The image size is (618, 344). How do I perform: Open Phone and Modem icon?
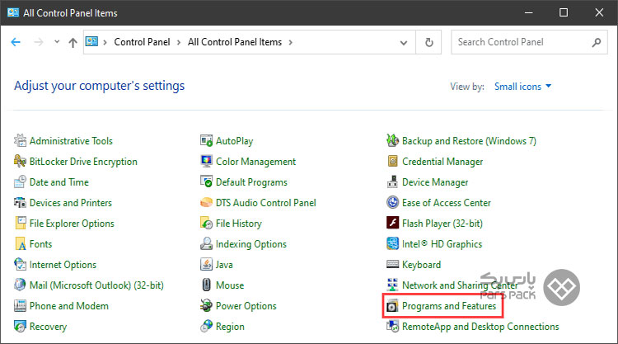coord(20,306)
